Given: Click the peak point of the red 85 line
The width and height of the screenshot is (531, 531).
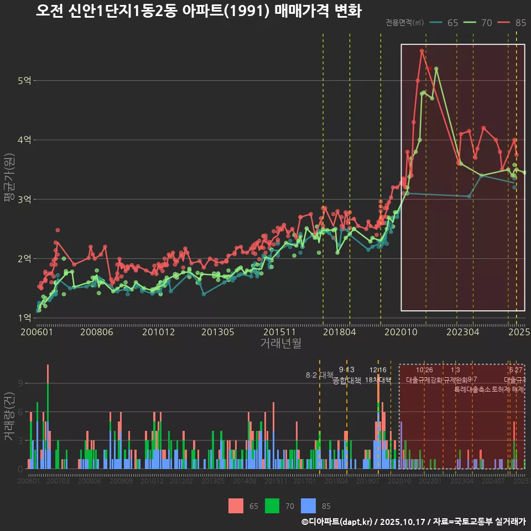Looking at the screenshot, I should (x=421, y=51).
